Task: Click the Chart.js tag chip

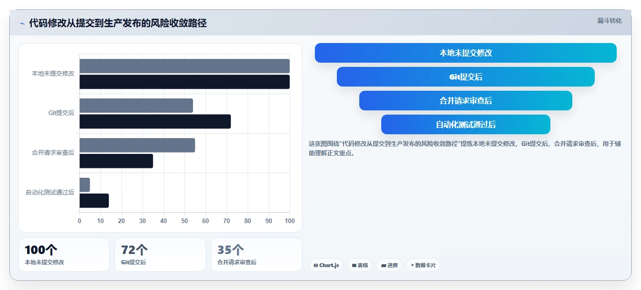Action: [x=326, y=265]
